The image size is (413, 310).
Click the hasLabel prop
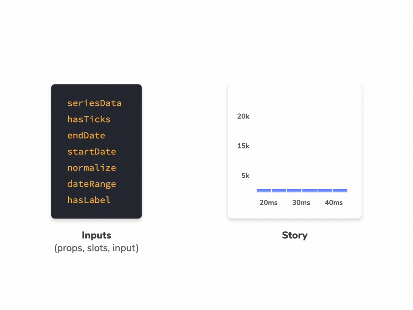(89, 200)
